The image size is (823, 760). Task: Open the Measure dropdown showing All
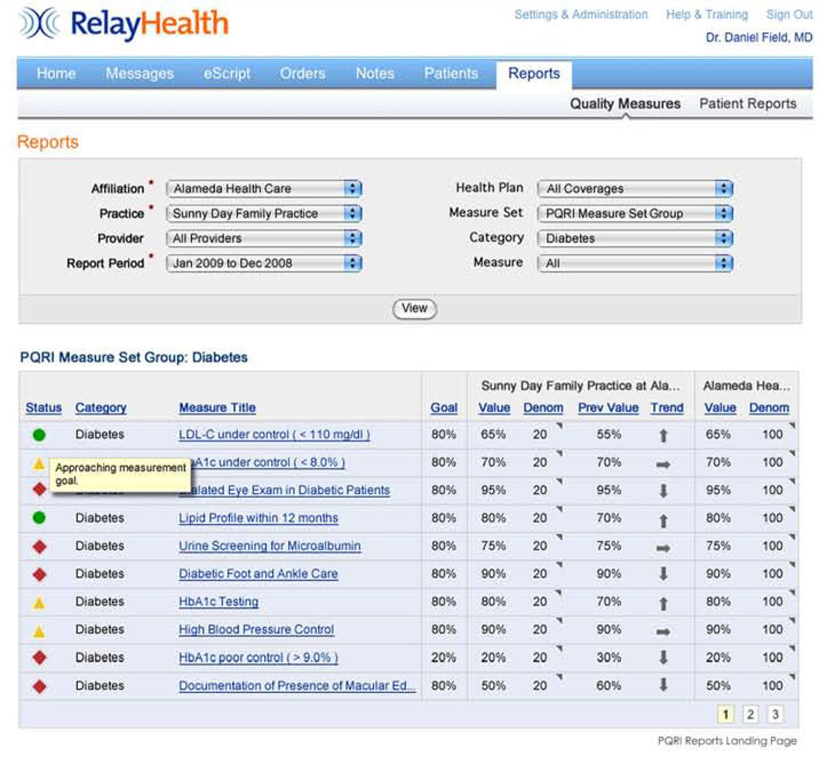635,263
